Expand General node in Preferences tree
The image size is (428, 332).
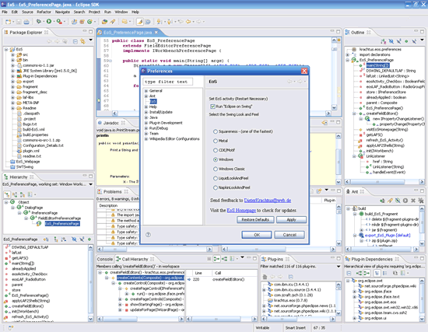point(146,91)
